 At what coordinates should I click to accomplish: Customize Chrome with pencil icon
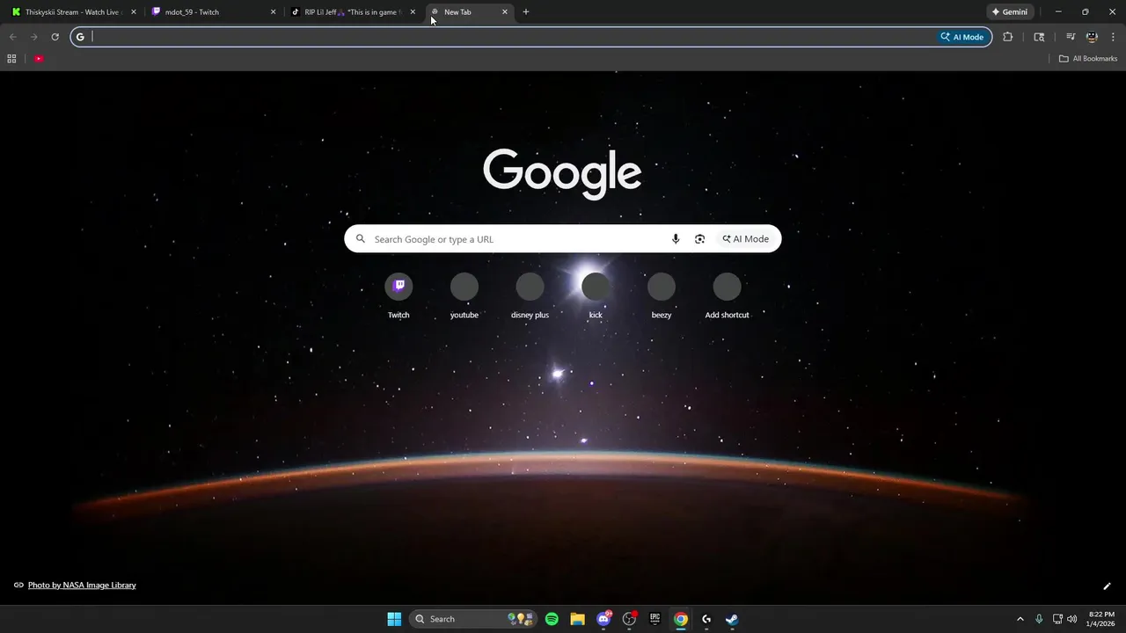(x=1107, y=586)
